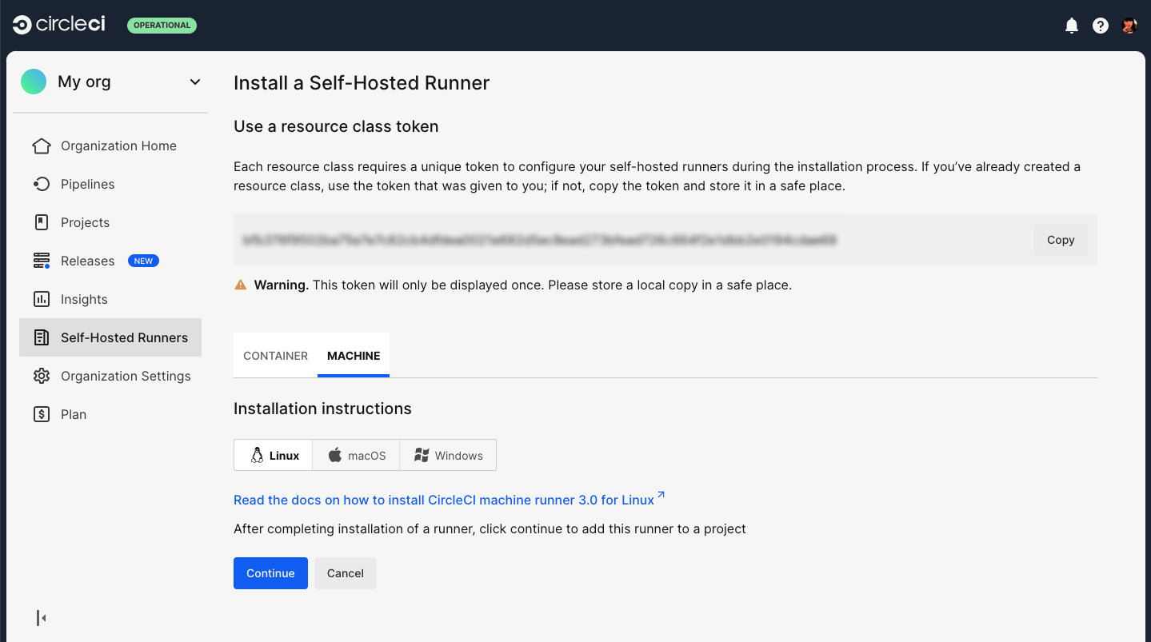Open the notifications bell

pyautogui.click(x=1072, y=26)
